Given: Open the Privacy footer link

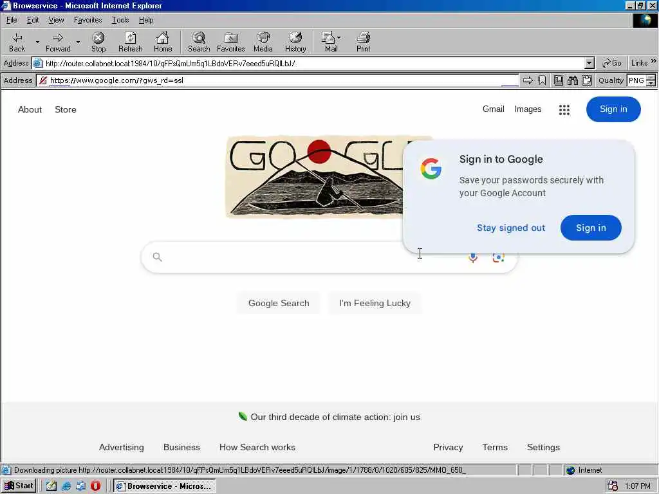Looking at the screenshot, I should (448, 447).
